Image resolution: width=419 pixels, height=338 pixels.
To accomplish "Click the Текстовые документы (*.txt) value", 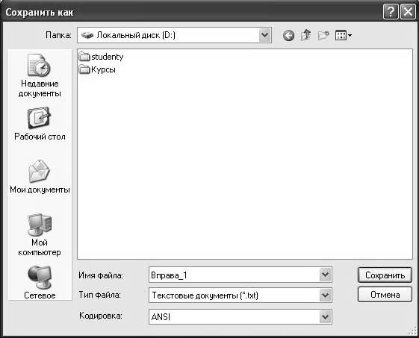I will coord(205,295).
